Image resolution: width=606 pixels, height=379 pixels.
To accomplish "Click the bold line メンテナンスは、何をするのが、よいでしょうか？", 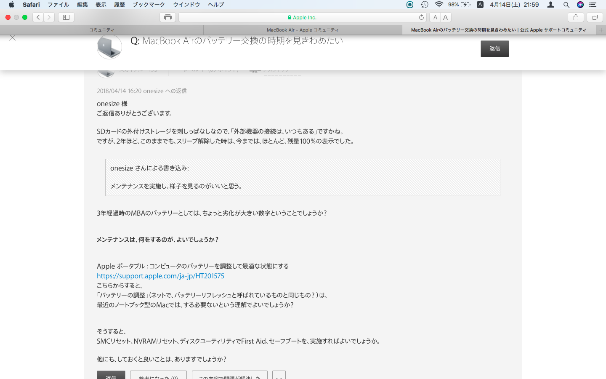I will coord(158,240).
